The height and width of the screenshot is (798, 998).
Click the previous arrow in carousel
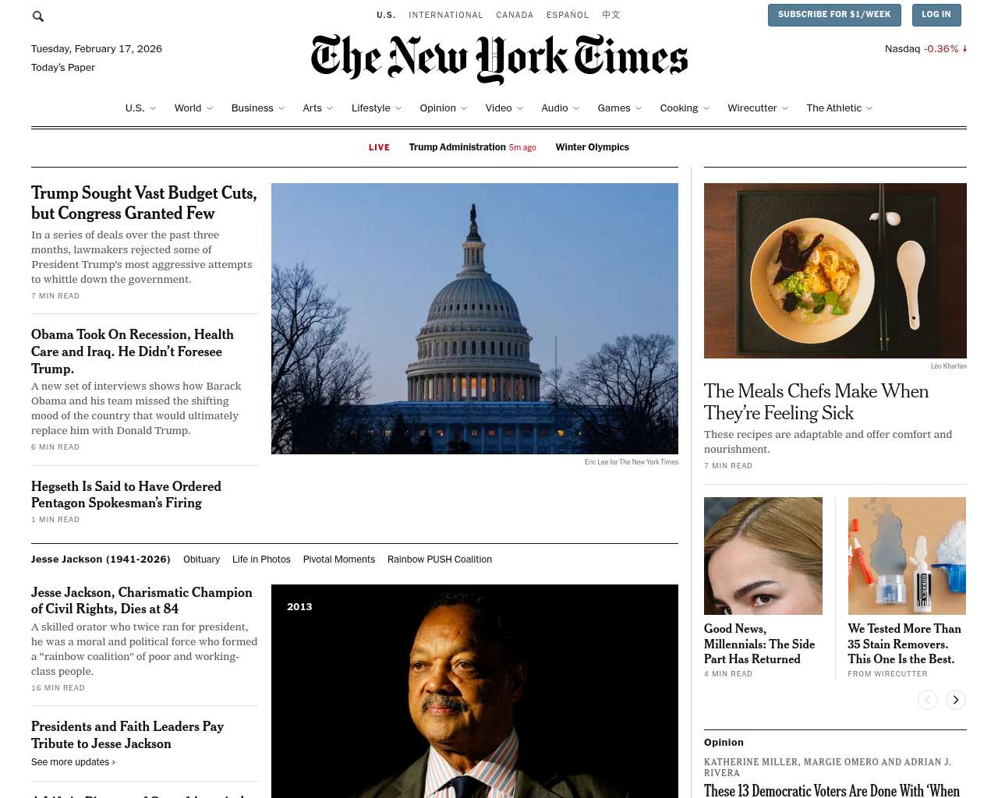[928, 700]
